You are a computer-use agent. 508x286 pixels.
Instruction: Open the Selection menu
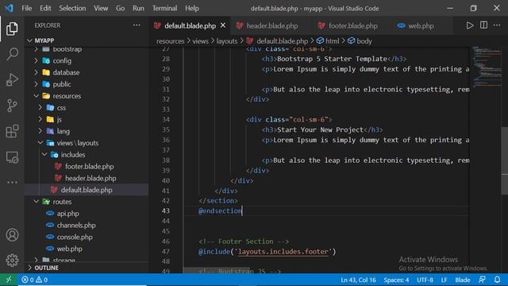[72, 9]
